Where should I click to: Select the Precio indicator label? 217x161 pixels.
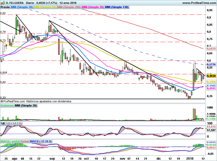(5, 7)
